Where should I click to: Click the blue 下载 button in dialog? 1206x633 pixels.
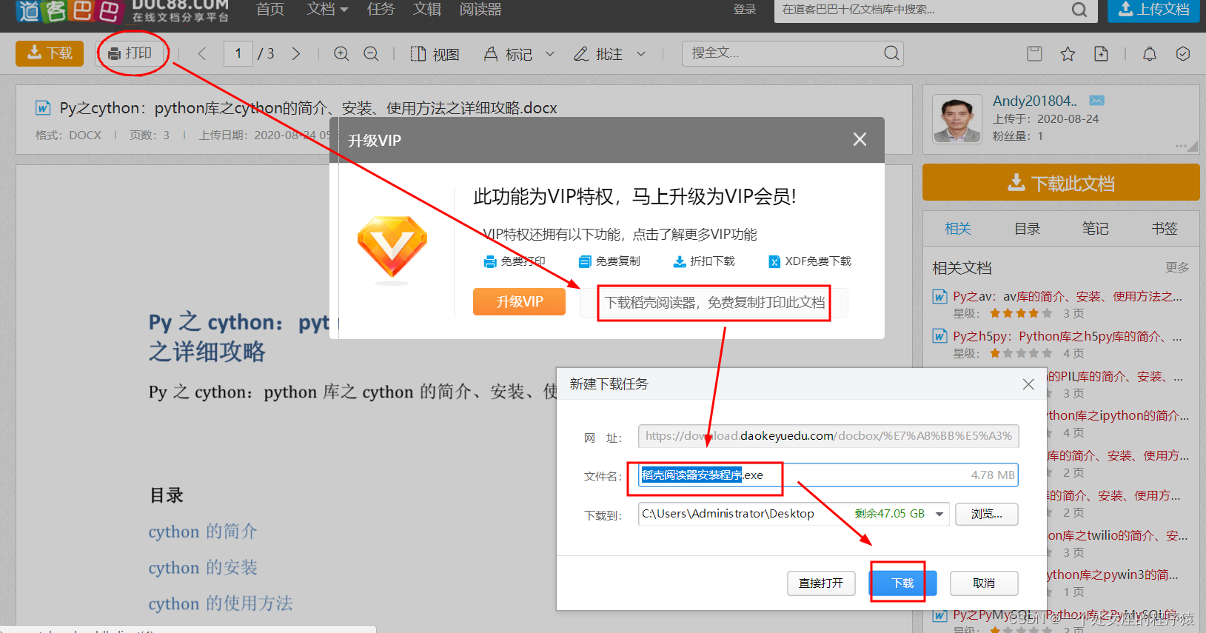click(902, 583)
